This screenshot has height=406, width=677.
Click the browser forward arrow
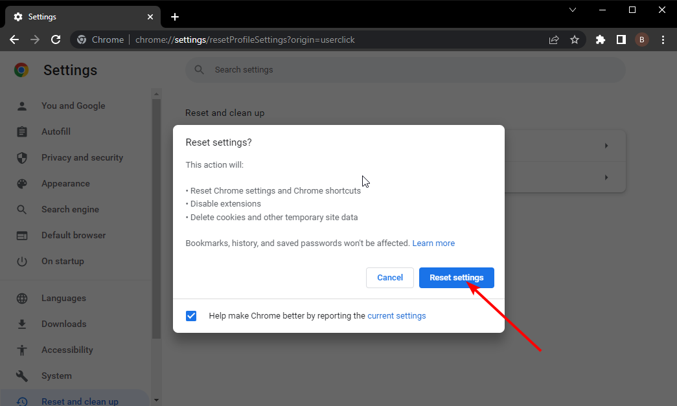[x=35, y=39]
